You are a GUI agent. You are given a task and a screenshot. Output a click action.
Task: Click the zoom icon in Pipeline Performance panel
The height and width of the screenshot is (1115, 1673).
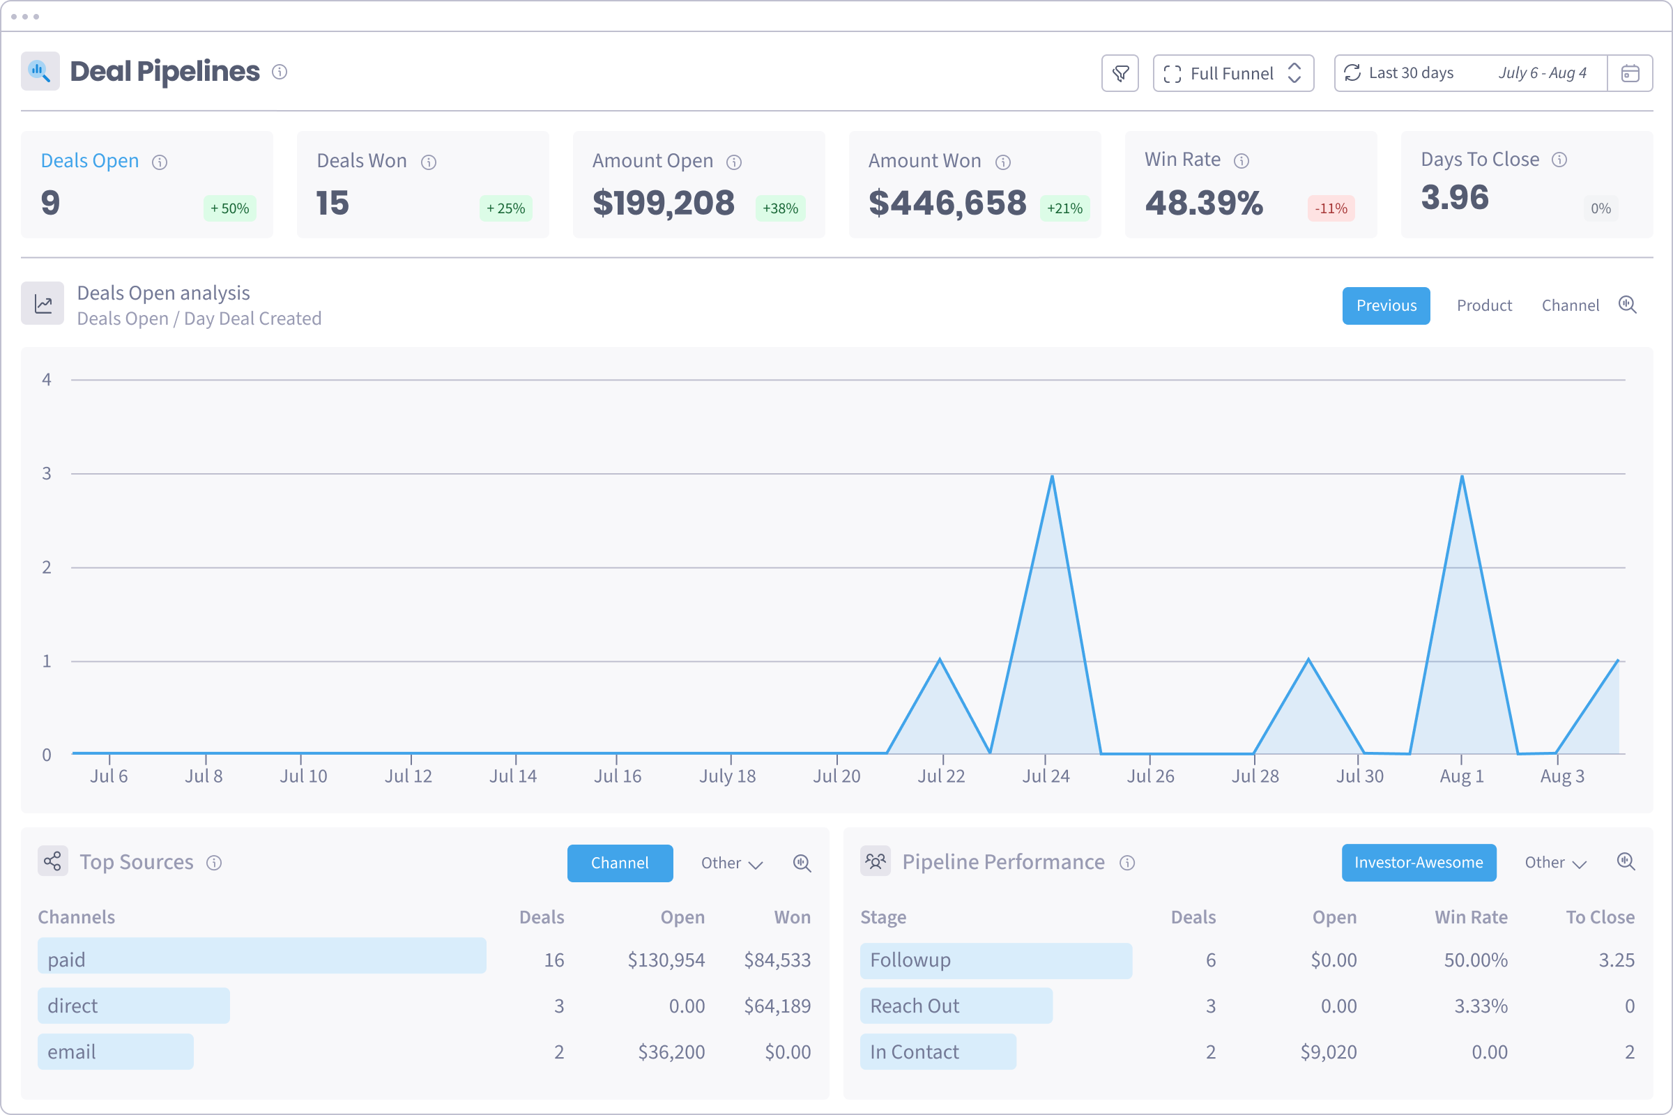point(1626,862)
